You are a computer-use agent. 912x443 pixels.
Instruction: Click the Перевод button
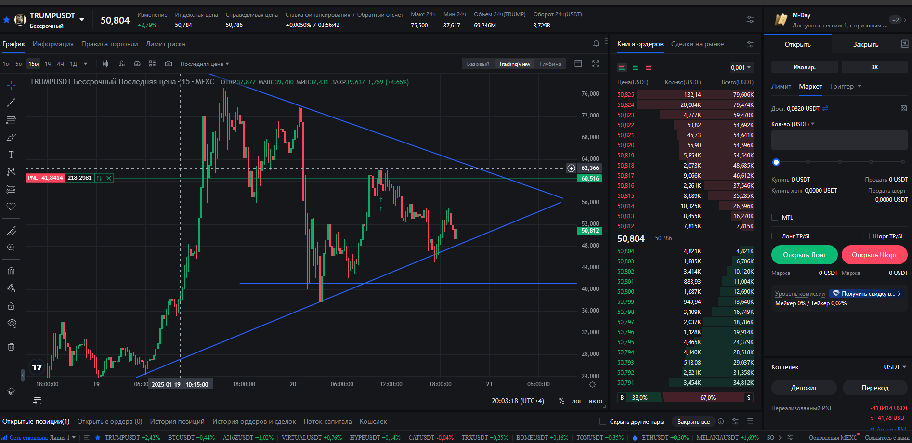tap(875, 388)
